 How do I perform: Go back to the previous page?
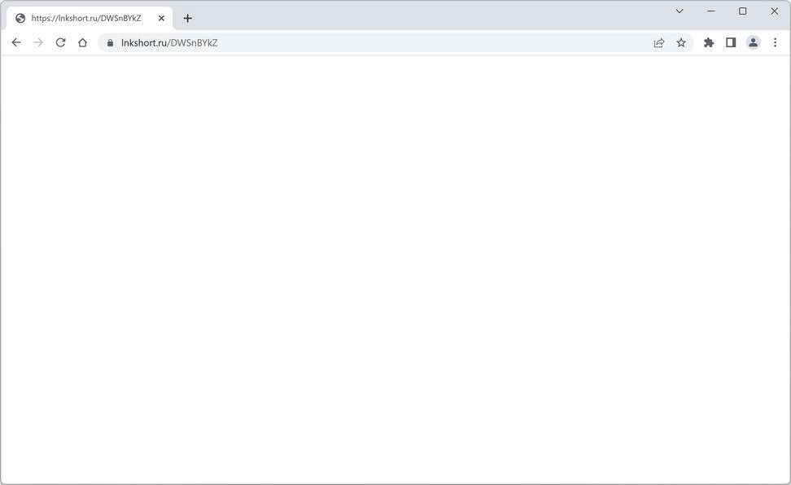16,42
